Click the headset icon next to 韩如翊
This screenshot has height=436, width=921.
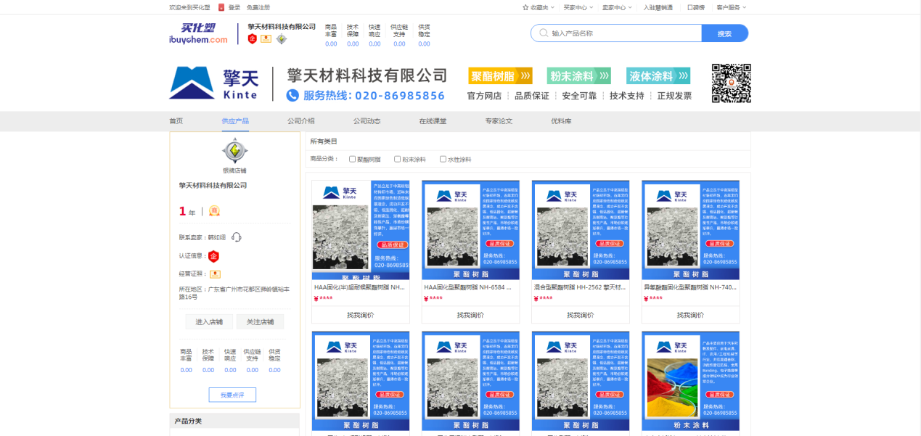236,236
